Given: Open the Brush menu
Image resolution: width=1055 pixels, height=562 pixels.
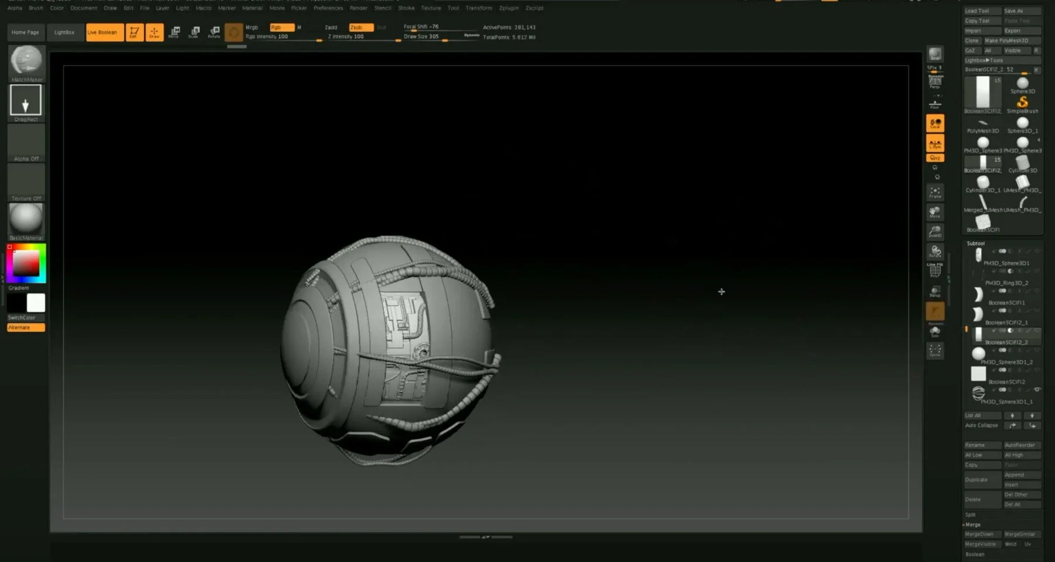Looking at the screenshot, I should click(36, 8).
